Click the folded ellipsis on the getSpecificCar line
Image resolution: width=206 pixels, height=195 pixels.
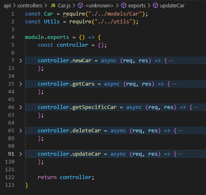point(196,107)
